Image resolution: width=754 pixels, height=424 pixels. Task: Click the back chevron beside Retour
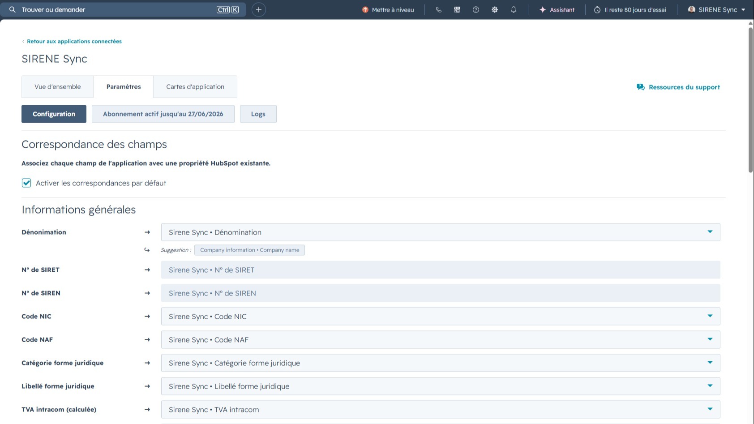click(23, 41)
